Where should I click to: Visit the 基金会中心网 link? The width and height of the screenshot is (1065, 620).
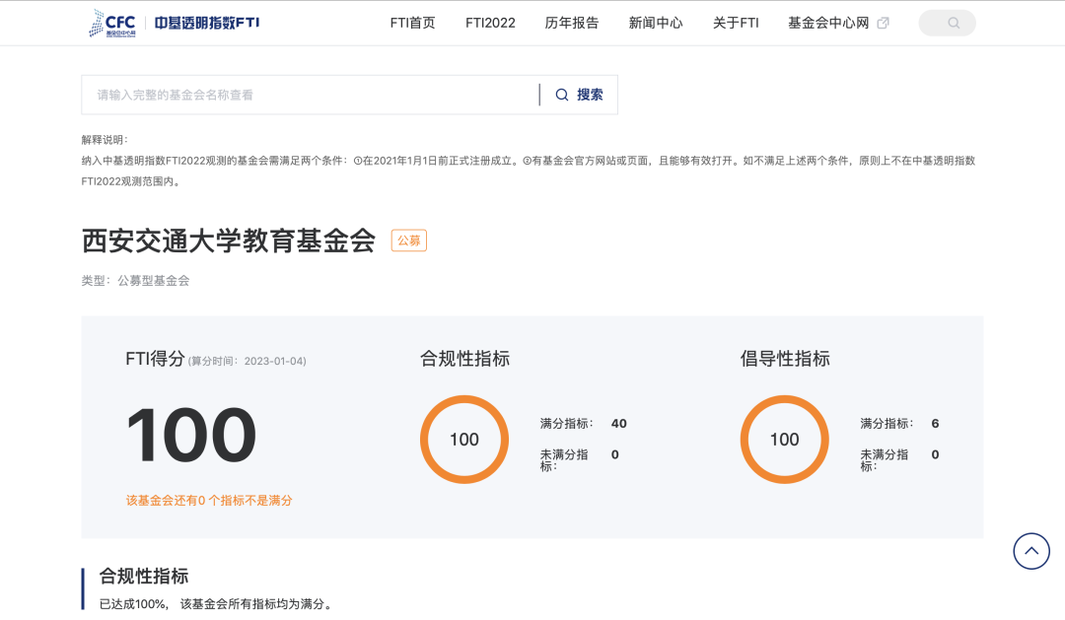coord(828,23)
